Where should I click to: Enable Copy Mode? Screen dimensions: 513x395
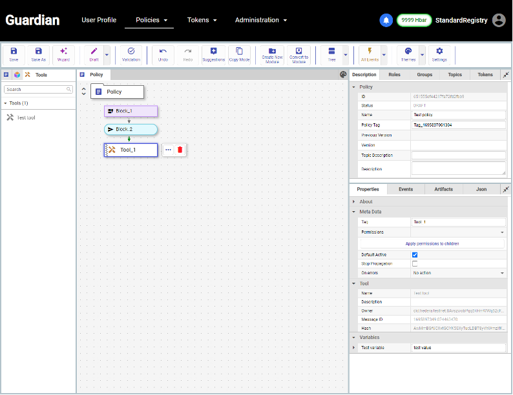pos(239,54)
